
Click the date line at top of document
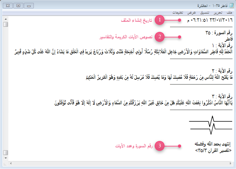point(210,20)
